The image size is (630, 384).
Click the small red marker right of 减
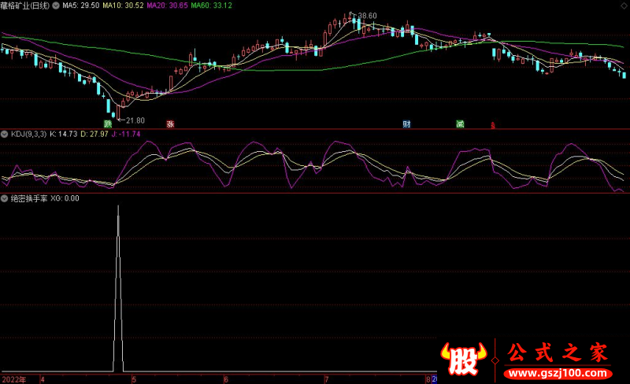pos(493,125)
